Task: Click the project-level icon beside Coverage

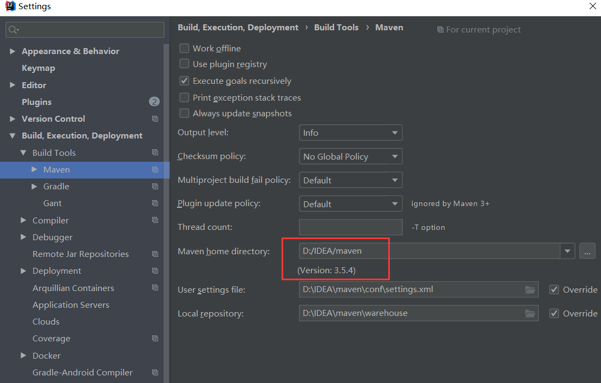Action: pyautogui.click(x=155, y=339)
